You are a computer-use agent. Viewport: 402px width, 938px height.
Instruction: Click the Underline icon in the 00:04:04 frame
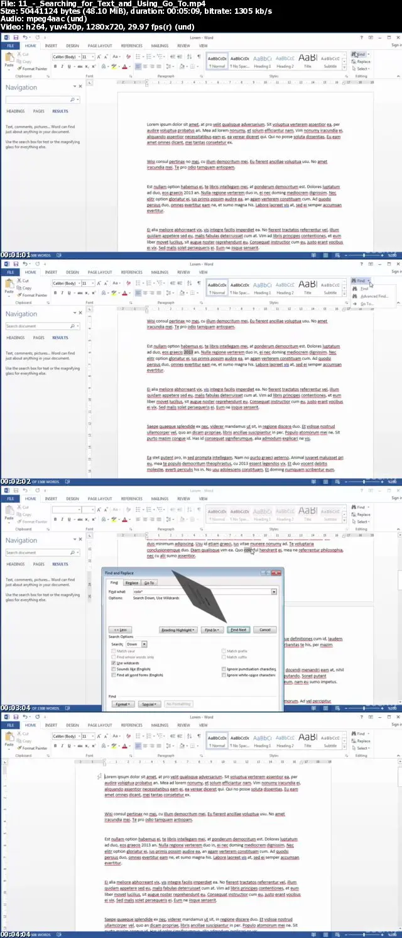[69, 745]
